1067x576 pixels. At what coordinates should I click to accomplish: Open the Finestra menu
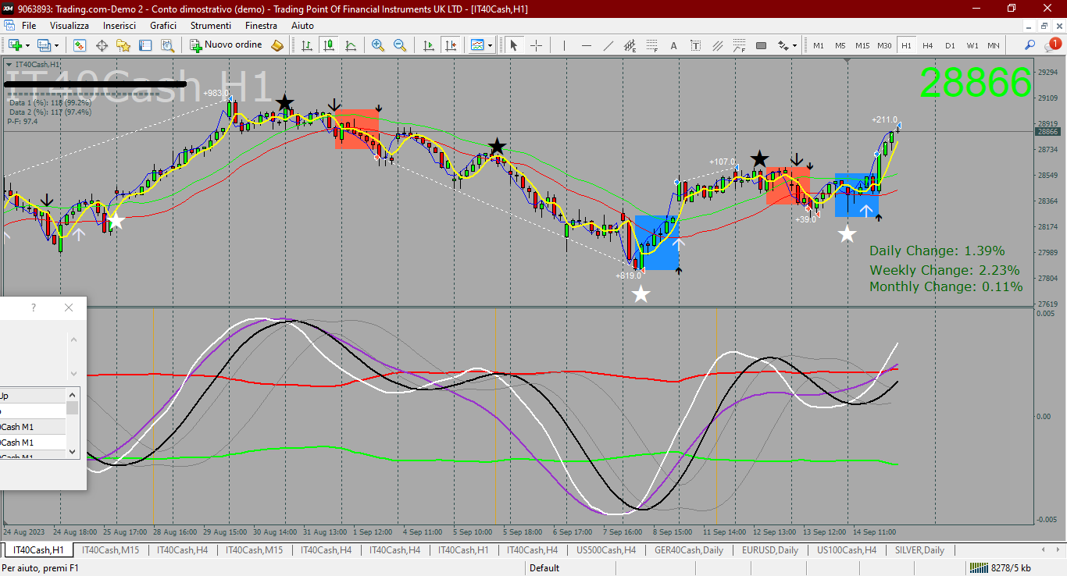click(261, 26)
